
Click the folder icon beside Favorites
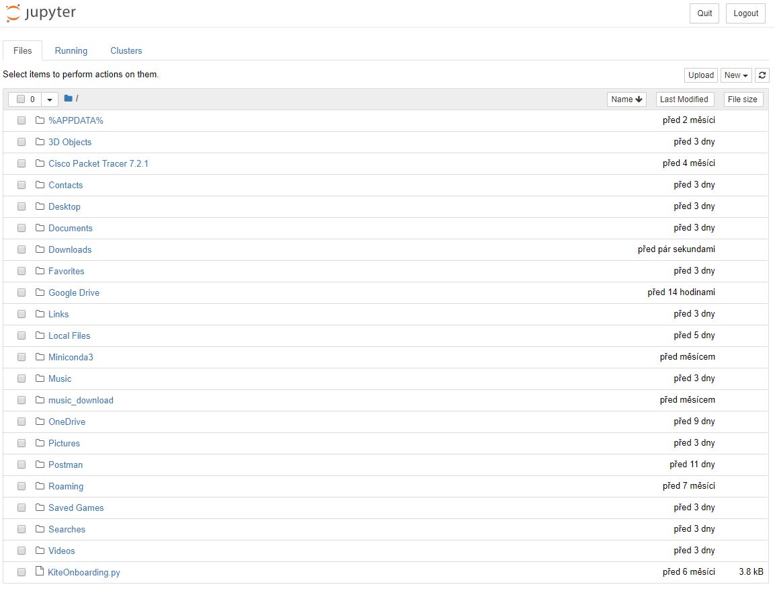(x=40, y=271)
